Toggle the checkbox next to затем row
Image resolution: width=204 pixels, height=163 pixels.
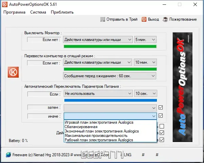(161, 107)
